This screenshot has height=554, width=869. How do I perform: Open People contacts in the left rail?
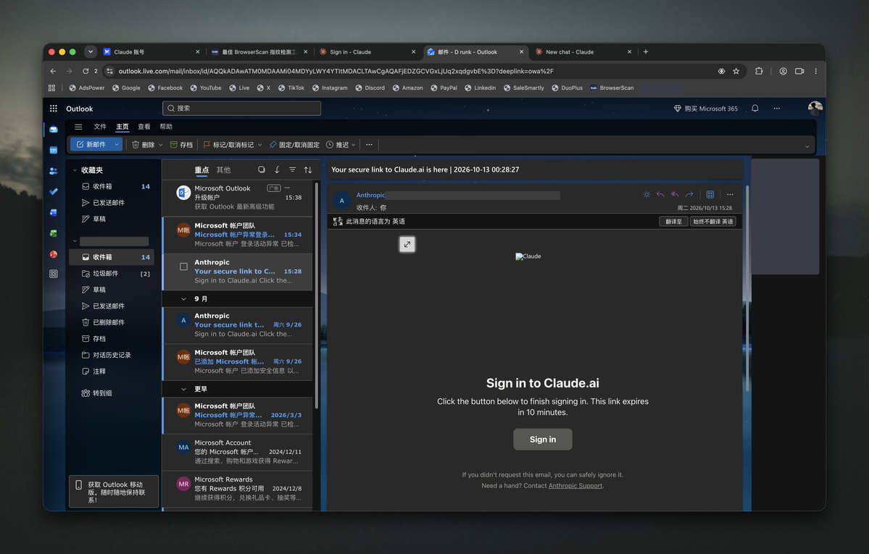pyautogui.click(x=53, y=171)
